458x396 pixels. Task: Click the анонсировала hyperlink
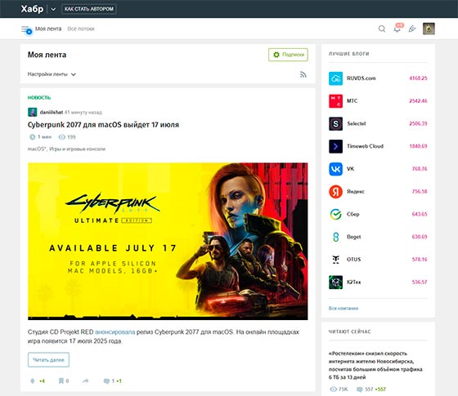point(115,331)
